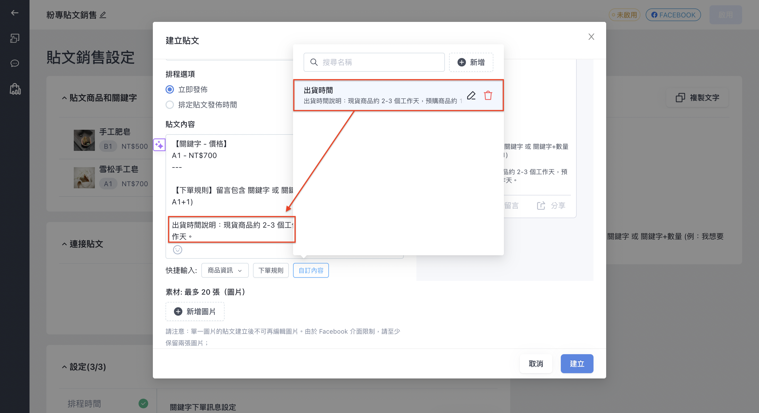This screenshot has height=413, width=759.
Task: Collapse the 貼文商品和關鍵字 section
Action: 64,98
